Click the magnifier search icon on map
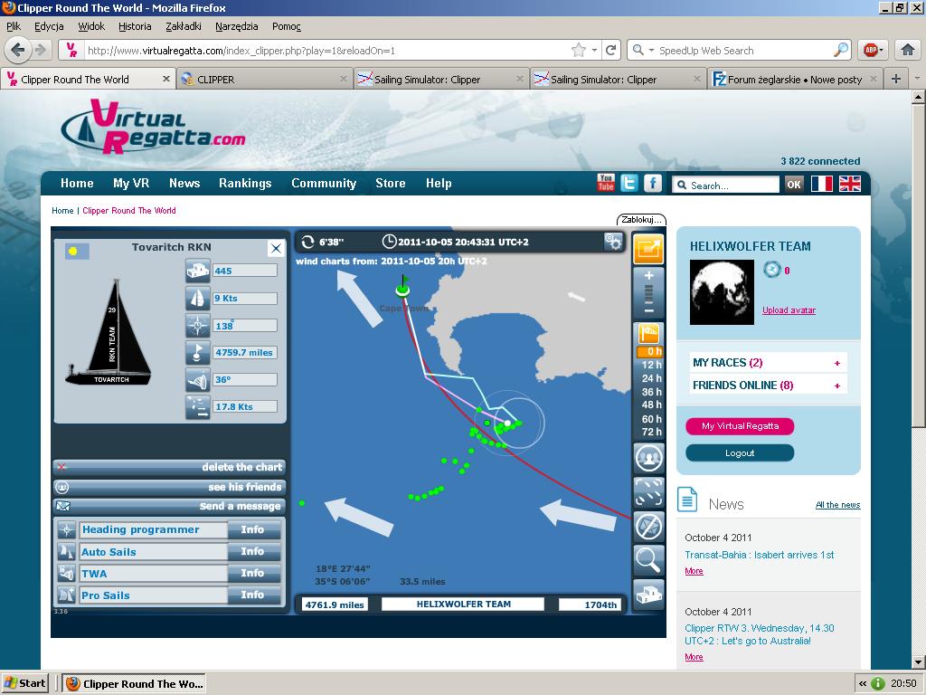926x695 pixels. 648,560
